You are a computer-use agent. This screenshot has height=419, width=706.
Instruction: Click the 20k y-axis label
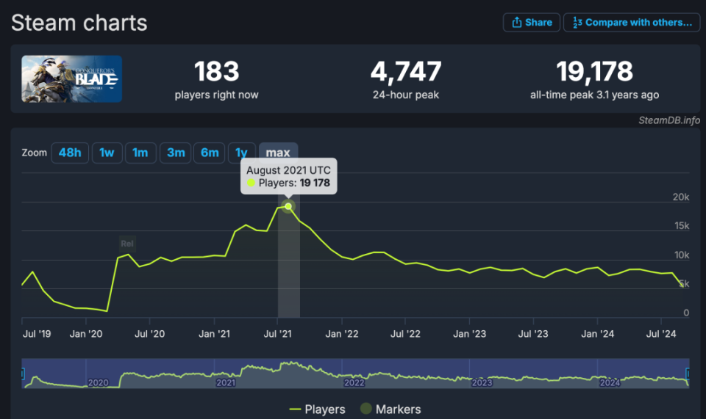click(x=681, y=197)
